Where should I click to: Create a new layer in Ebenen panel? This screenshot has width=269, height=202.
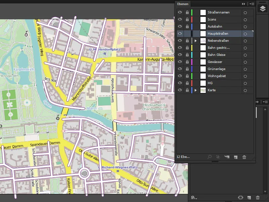(x=236, y=157)
